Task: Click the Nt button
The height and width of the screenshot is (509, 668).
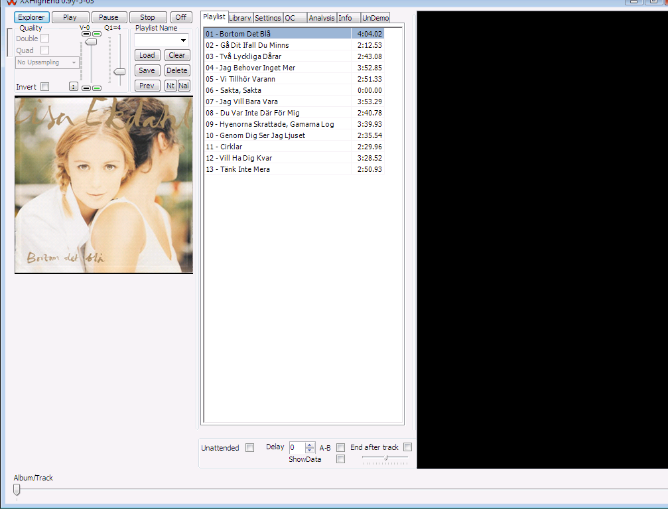Action: 170,86
